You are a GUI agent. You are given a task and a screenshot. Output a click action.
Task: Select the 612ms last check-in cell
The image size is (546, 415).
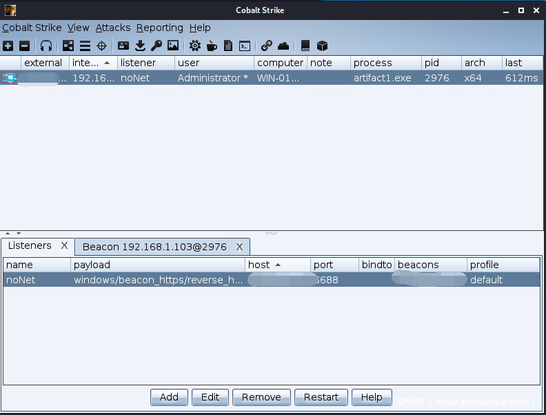click(522, 78)
